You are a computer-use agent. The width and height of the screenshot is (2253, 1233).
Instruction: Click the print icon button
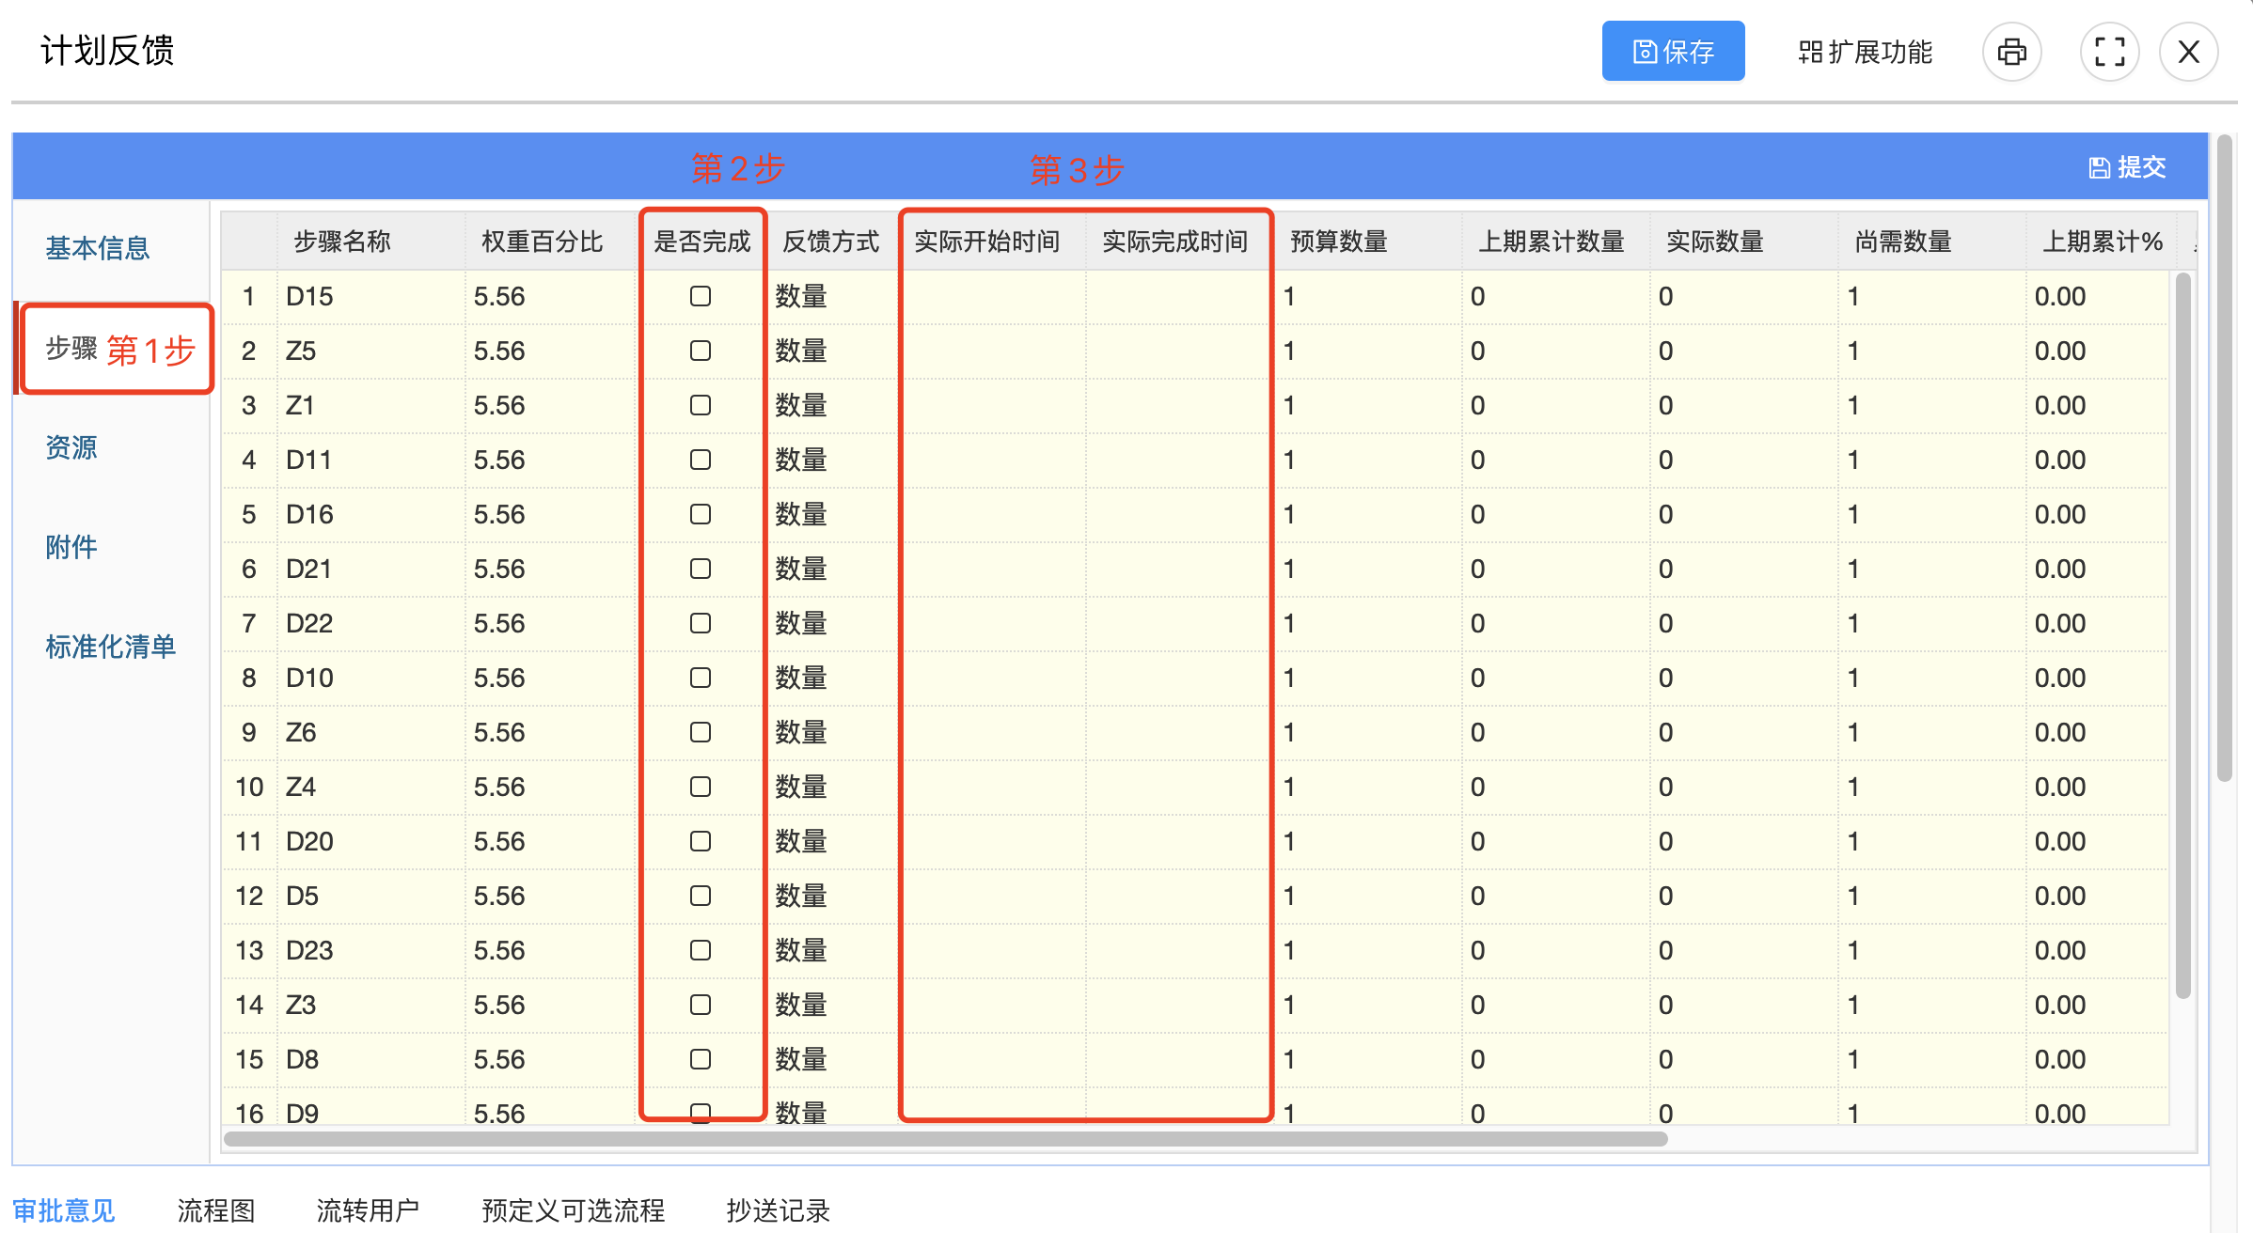tap(2011, 52)
